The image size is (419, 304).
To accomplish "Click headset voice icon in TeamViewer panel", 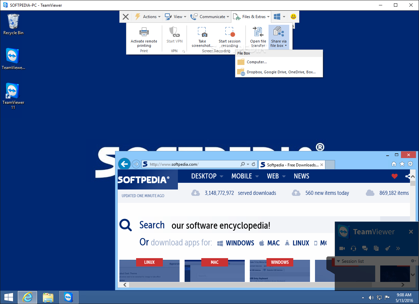I will coord(353,248).
